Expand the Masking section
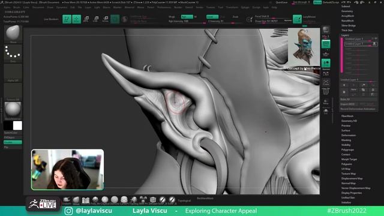384x216 pixels. pos(346,140)
